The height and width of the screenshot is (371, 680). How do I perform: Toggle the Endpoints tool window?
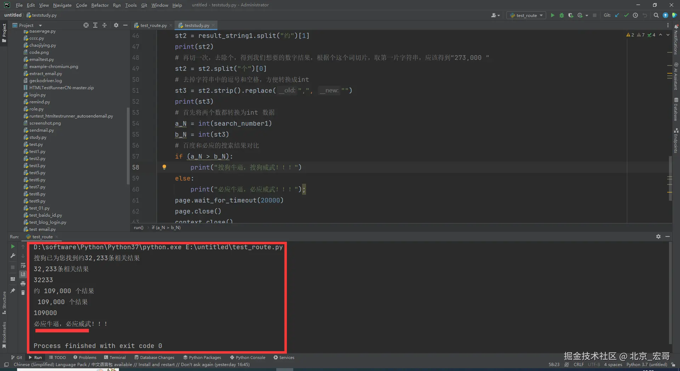676,141
